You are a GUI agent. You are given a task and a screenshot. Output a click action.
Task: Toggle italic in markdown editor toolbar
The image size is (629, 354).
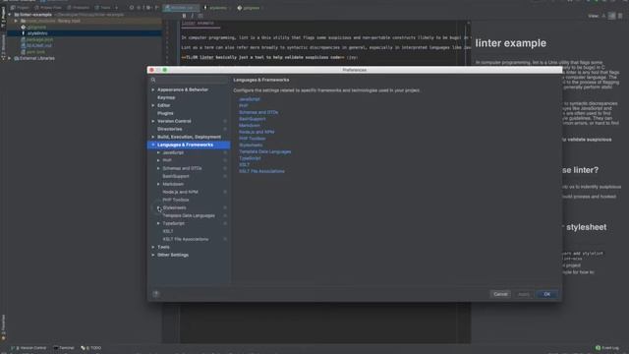coord(193,16)
